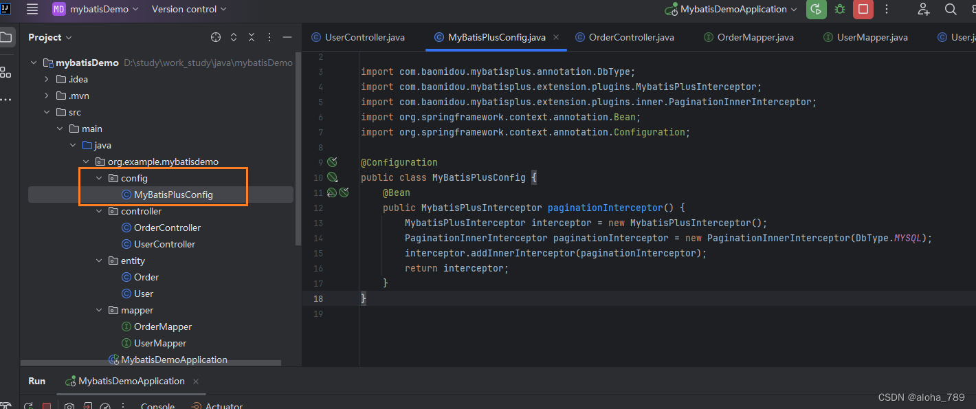Collapse the mybatisDemo root node

pyautogui.click(x=34, y=63)
